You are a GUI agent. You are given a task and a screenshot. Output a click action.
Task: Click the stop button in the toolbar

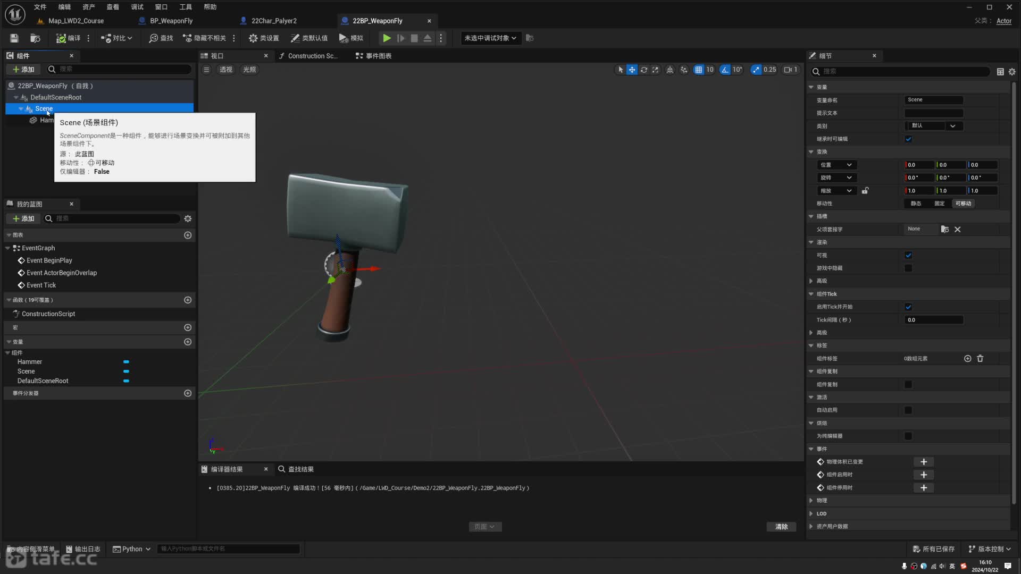(414, 38)
